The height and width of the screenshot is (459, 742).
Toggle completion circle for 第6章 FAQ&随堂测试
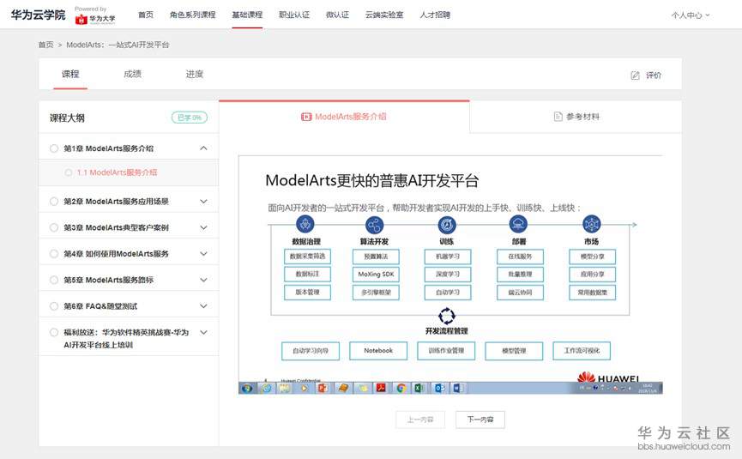tap(54, 306)
